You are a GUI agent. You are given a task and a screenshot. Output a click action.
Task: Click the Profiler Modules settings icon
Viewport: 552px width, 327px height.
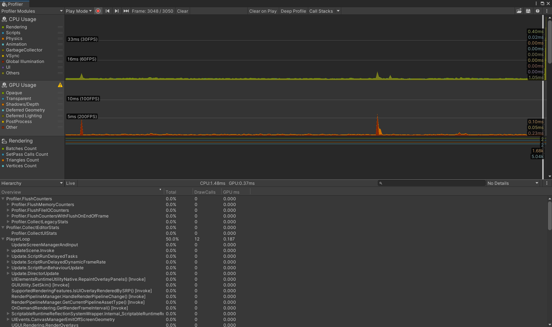click(x=61, y=11)
